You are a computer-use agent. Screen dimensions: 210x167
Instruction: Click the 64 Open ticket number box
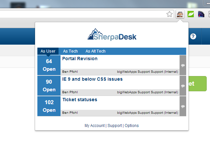[x=49, y=65]
